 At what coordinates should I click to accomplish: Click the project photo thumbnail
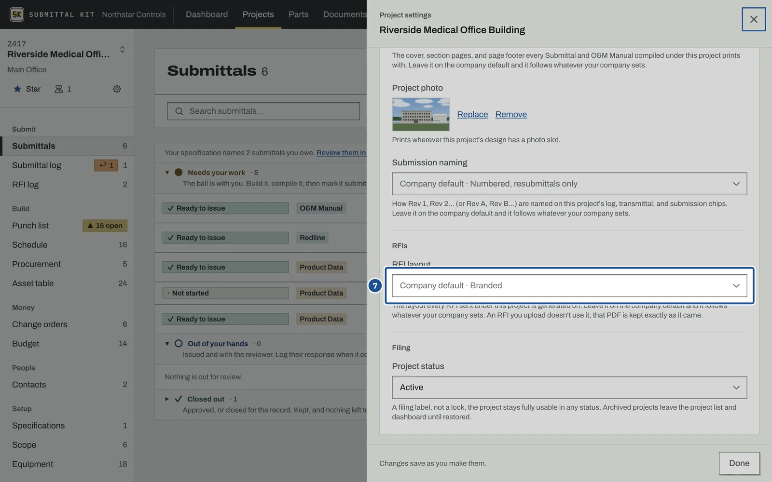coord(421,114)
